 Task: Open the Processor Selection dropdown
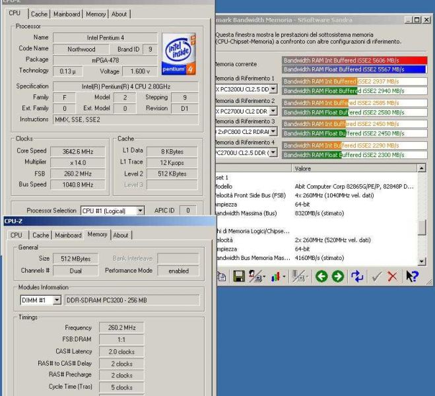coord(141,211)
